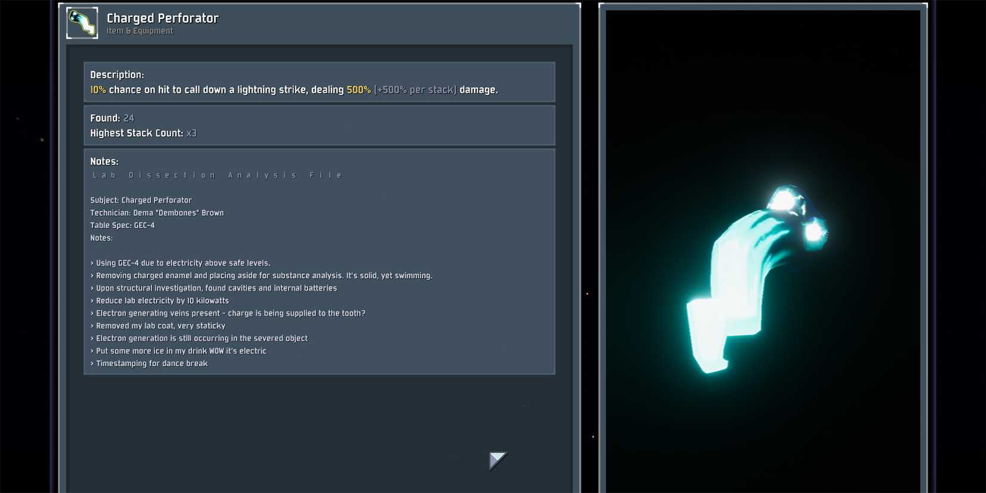Click the "Found: 24" stat line
This screenshot has height=493, width=986.
112,118
